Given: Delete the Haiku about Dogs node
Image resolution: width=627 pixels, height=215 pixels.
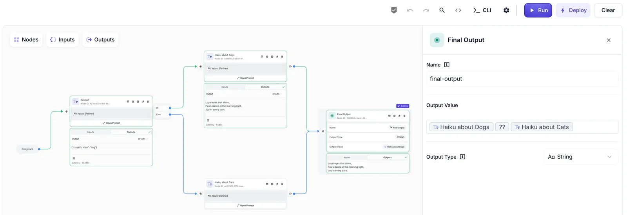Looking at the screenshot, I should [x=282, y=57].
